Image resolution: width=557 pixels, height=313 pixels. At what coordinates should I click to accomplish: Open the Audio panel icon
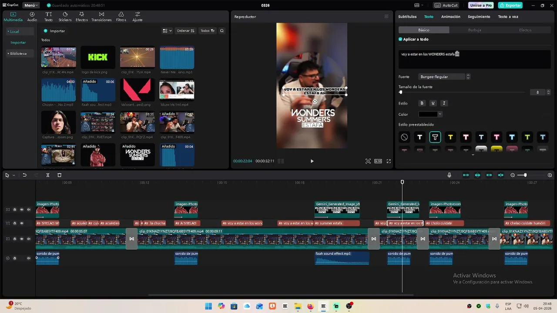point(32,17)
